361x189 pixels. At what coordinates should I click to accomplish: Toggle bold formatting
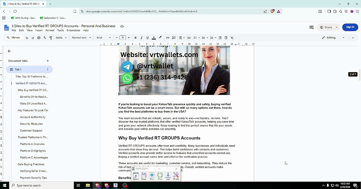135,38
